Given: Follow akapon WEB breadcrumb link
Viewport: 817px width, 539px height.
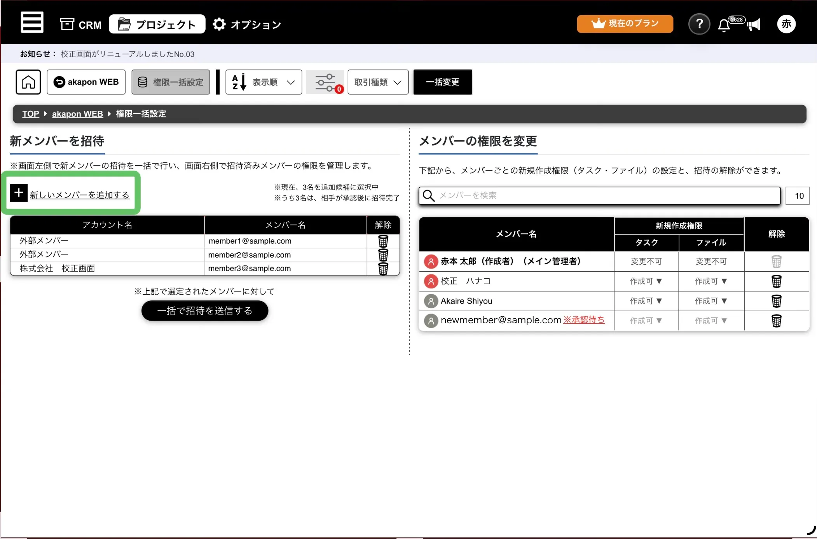Looking at the screenshot, I should (x=77, y=114).
